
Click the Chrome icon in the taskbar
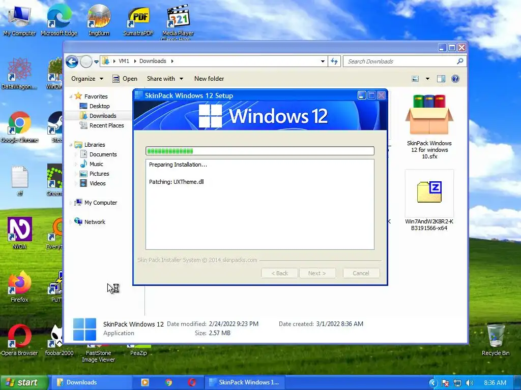point(168,382)
